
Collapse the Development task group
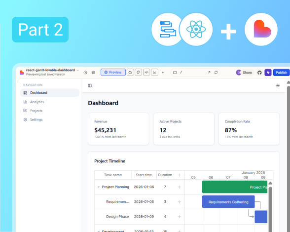99,231
